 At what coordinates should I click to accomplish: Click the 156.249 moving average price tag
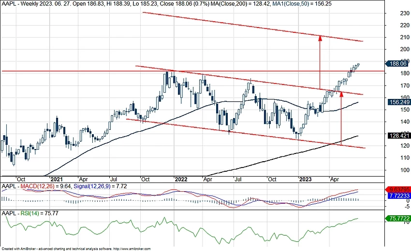click(399, 102)
